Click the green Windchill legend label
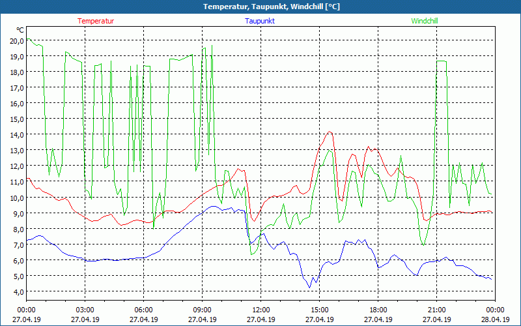 425,21
